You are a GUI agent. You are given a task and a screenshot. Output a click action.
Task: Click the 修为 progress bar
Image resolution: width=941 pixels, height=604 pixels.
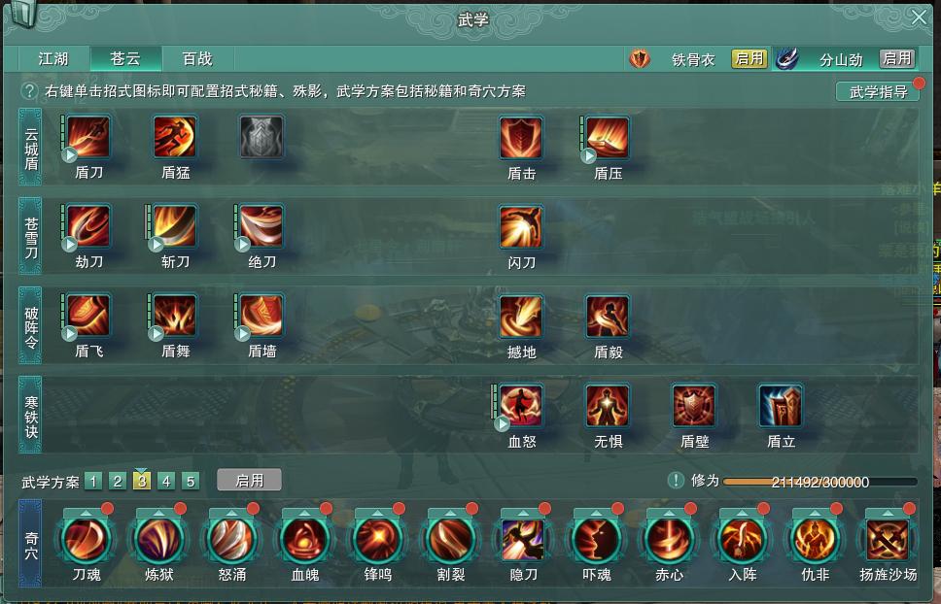coord(819,482)
